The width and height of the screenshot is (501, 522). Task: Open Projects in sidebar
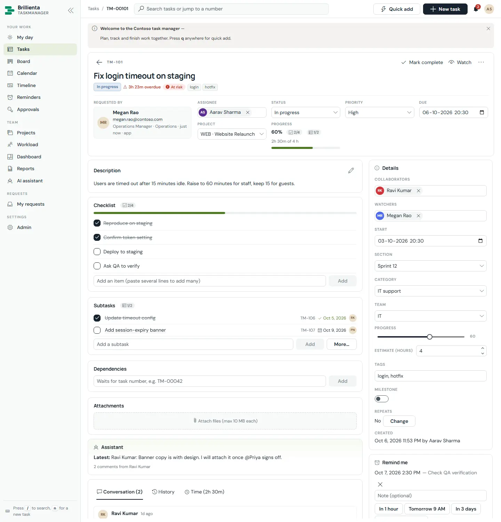pyautogui.click(x=40, y=133)
